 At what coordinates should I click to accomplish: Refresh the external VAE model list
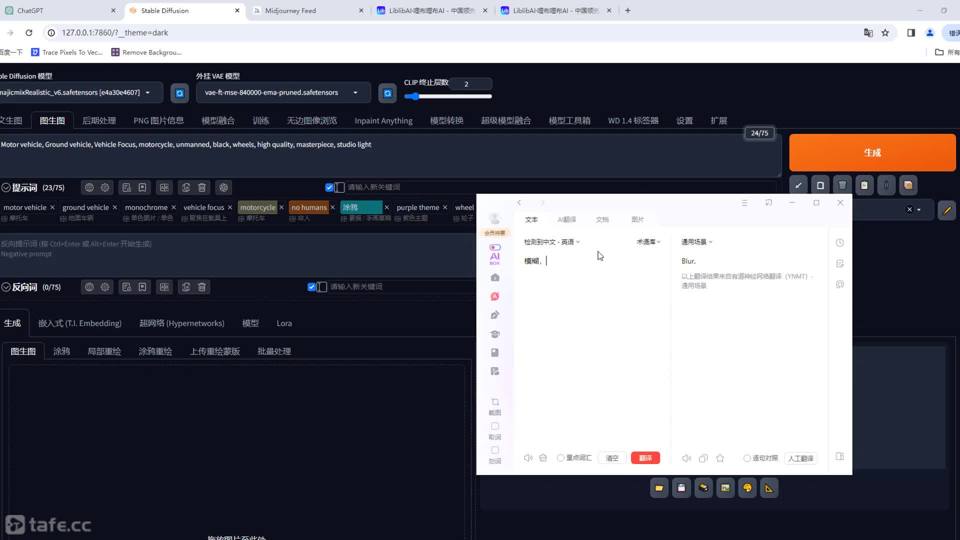[x=387, y=93]
